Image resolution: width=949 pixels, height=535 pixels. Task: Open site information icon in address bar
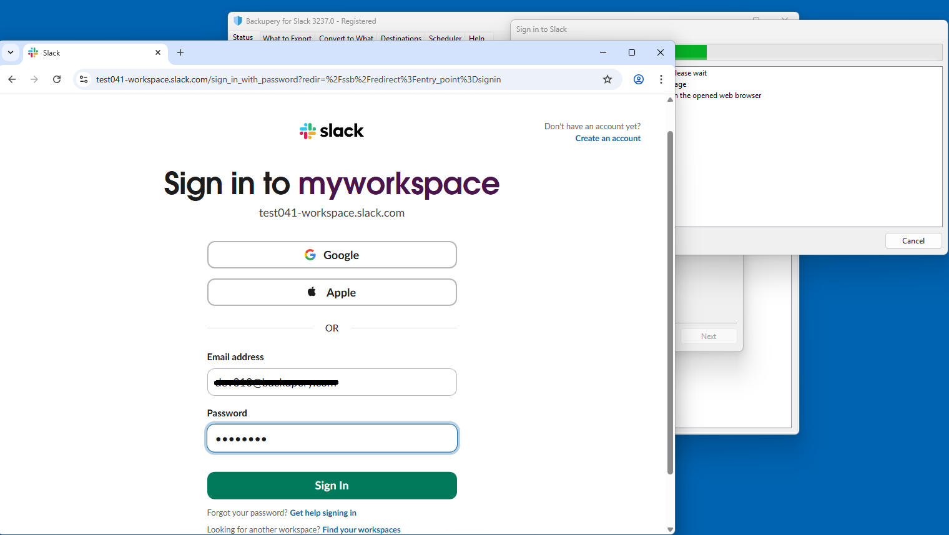click(84, 79)
